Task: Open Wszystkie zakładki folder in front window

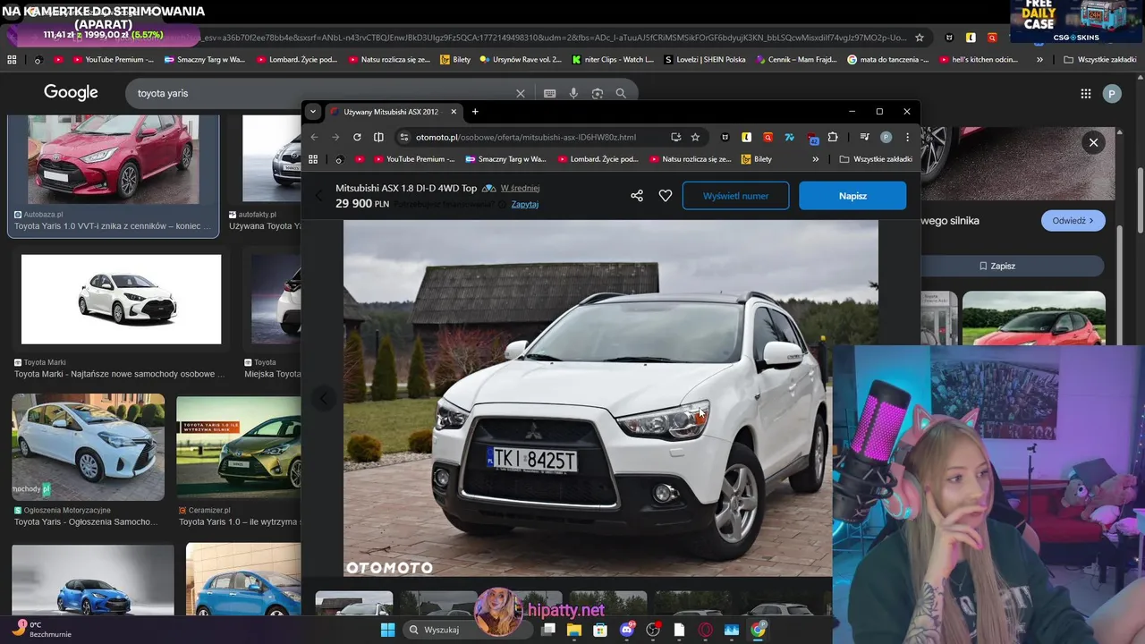Action: click(x=876, y=159)
